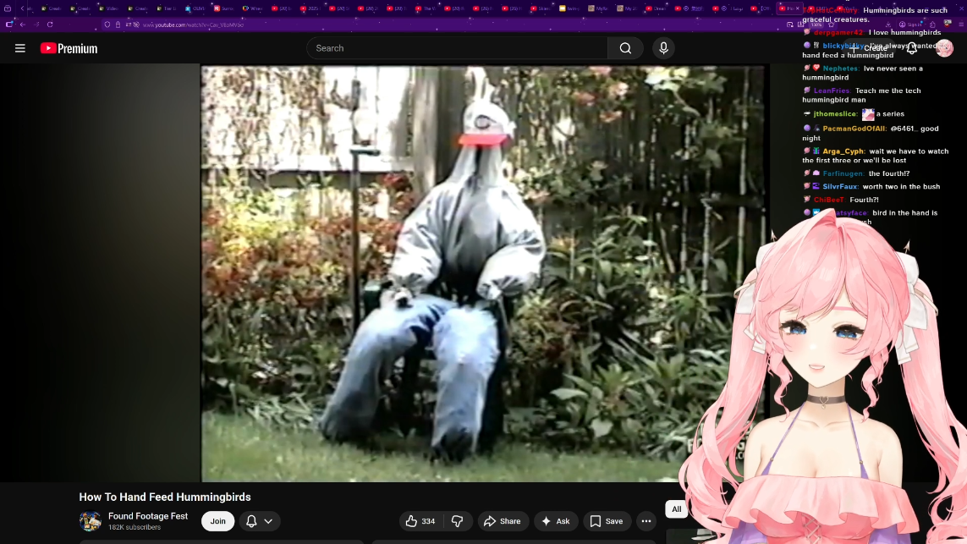Go forward with the browser forward arrow
Image resolution: width=967 pixels, height=544 pixels.
click(36, 25)
